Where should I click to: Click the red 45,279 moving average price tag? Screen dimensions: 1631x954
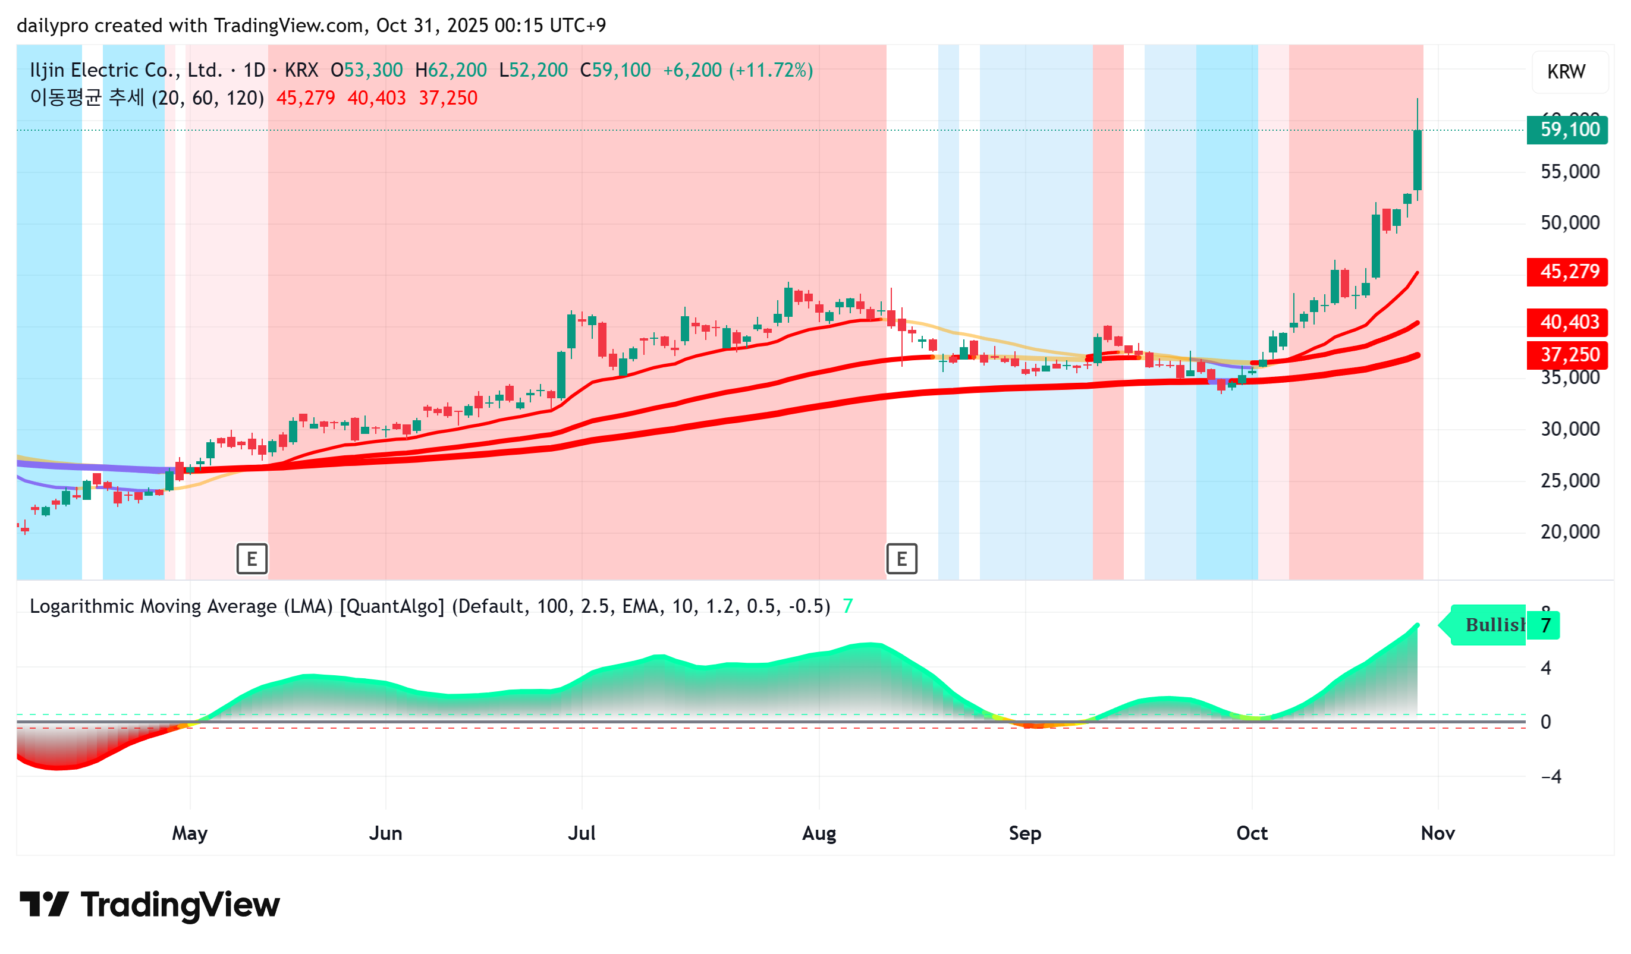click(1566, 271)
